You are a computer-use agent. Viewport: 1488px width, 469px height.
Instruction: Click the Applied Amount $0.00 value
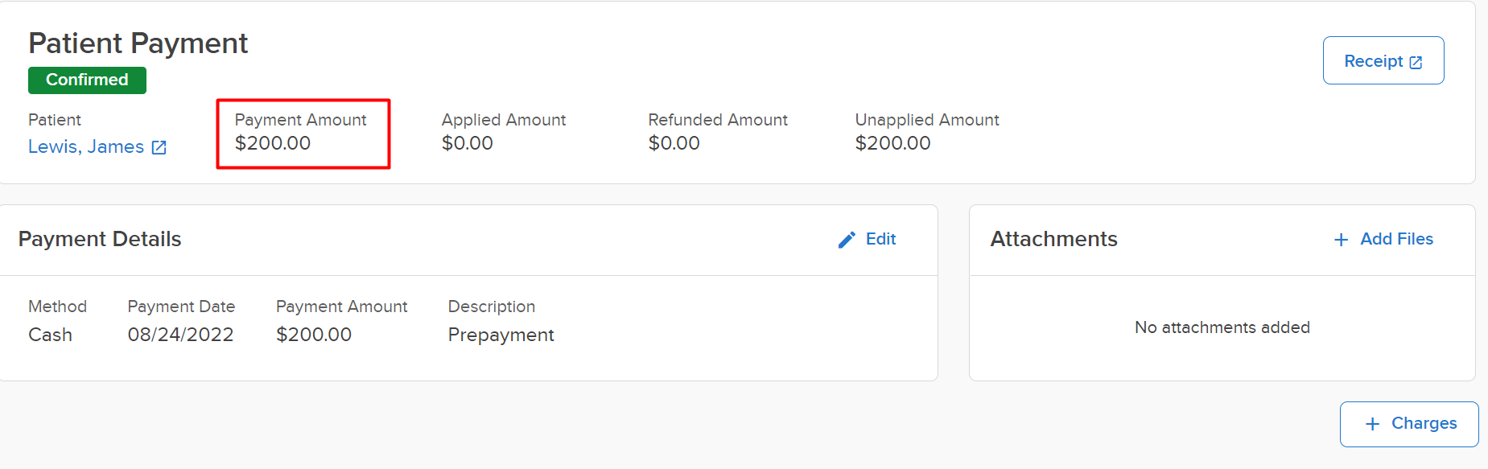pos(468,143)
